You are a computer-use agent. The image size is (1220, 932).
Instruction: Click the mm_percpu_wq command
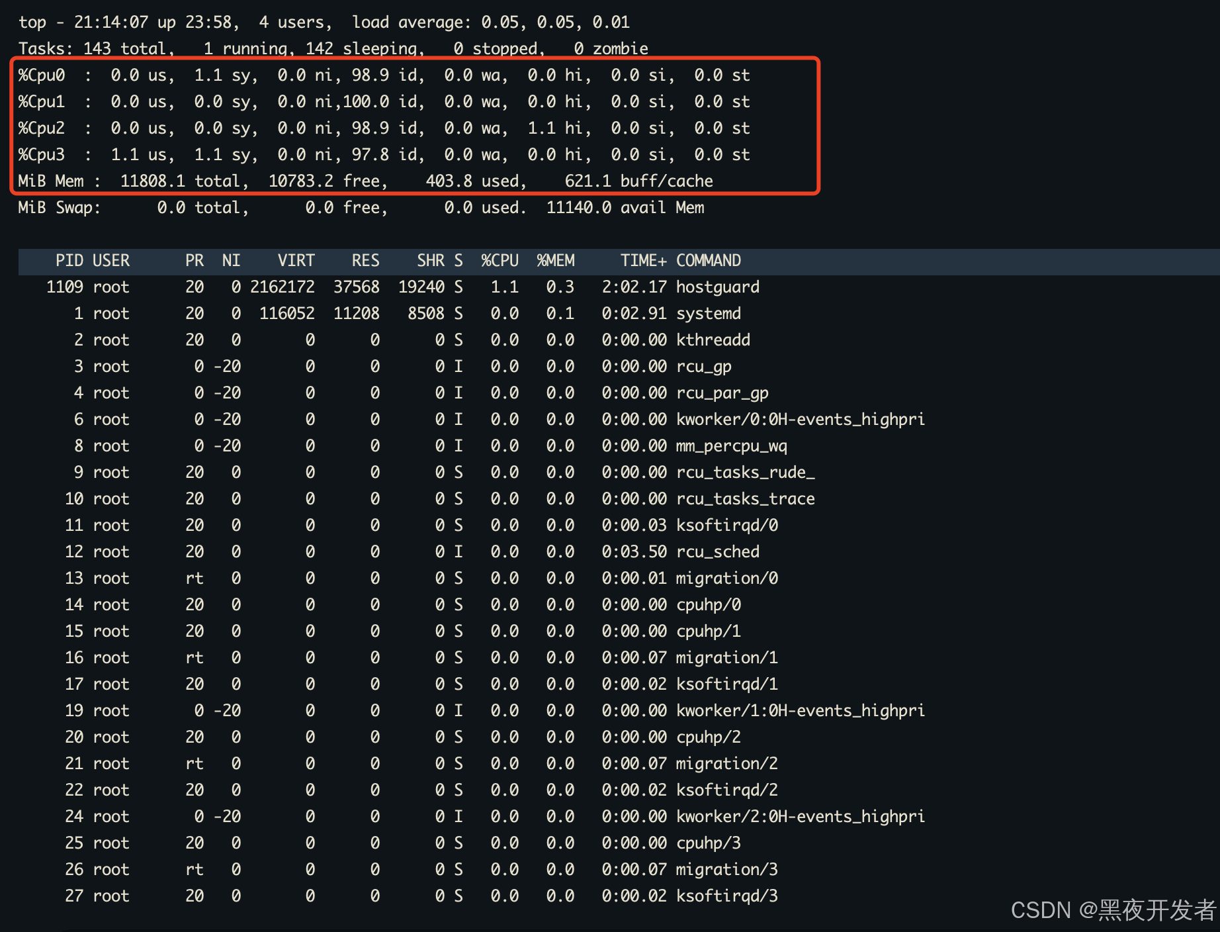(x=732, y=446)
